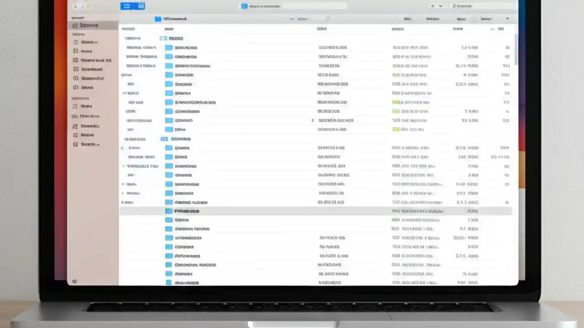This screenshot has width=584, height=328.
Task: Switch to icon view using the toolbar
Action: 126,6
